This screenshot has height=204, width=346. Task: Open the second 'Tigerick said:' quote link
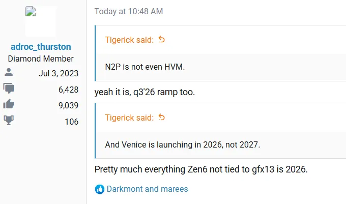tap(129, 118)
